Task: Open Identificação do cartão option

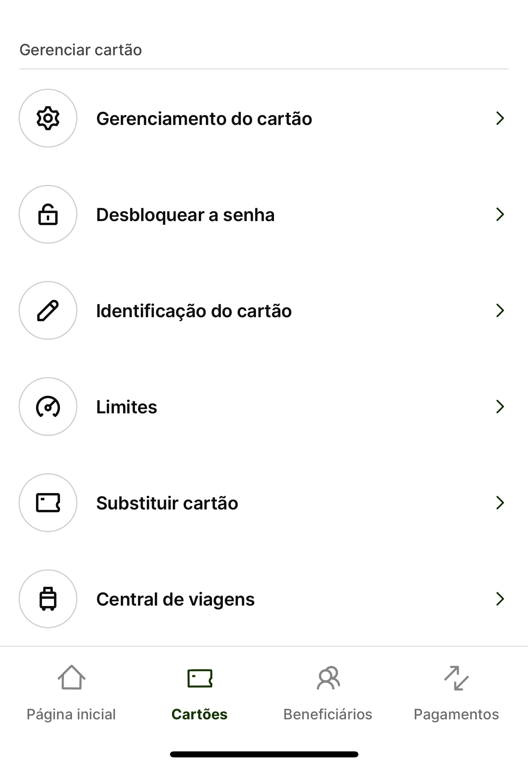Action: 264,310
